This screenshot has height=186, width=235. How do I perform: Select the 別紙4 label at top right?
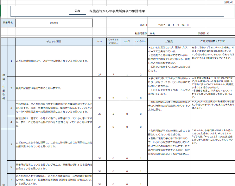(228, 2)
